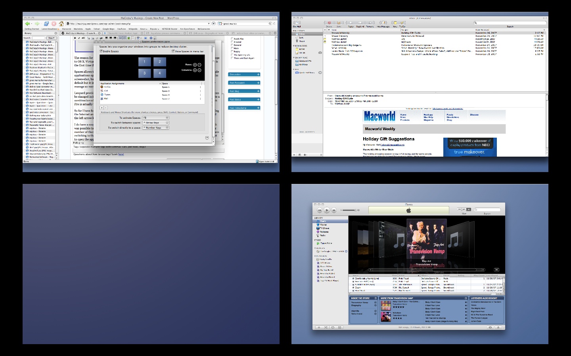
Task: Open Spaces preferences help button
Action: click(207, 138)
